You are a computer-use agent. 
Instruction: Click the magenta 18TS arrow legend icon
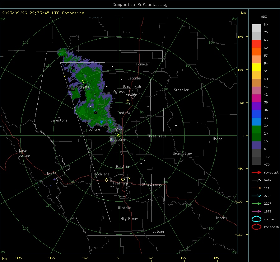pos(256,212)
